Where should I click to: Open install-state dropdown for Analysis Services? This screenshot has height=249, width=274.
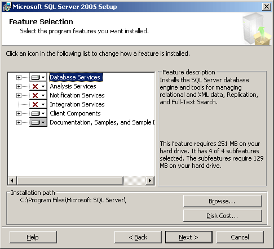click(38, 86)
